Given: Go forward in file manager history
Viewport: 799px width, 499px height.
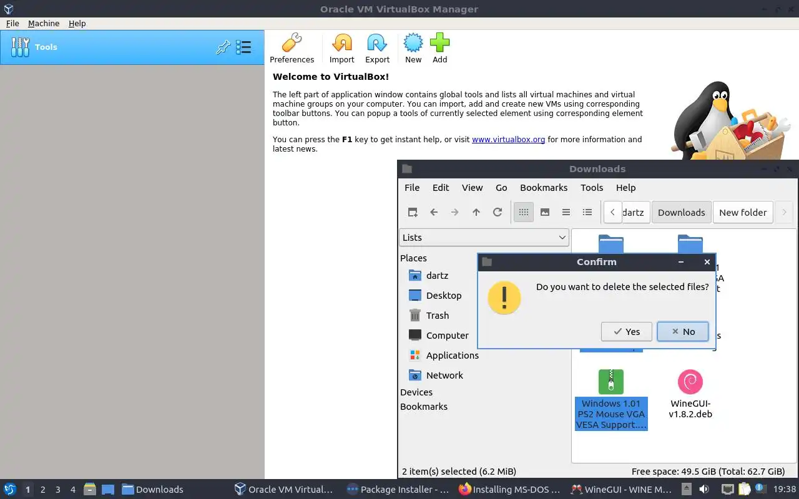Looking at the screenshot, I should (455, 212).
